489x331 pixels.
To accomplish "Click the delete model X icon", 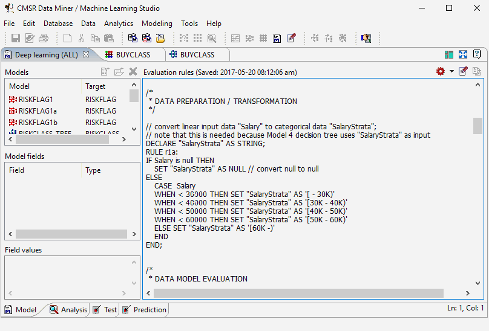I will 133,72.
